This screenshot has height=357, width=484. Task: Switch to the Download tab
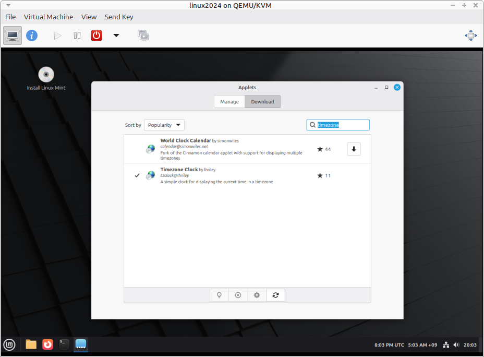coord(262,102)
